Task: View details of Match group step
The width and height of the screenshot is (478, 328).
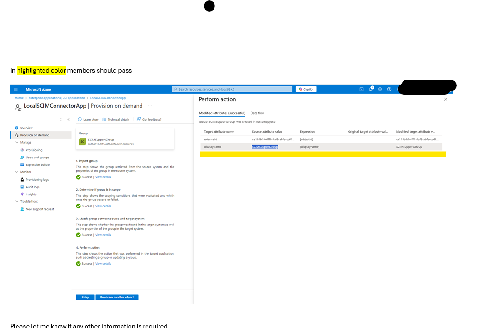Action: tap(103, 235)
